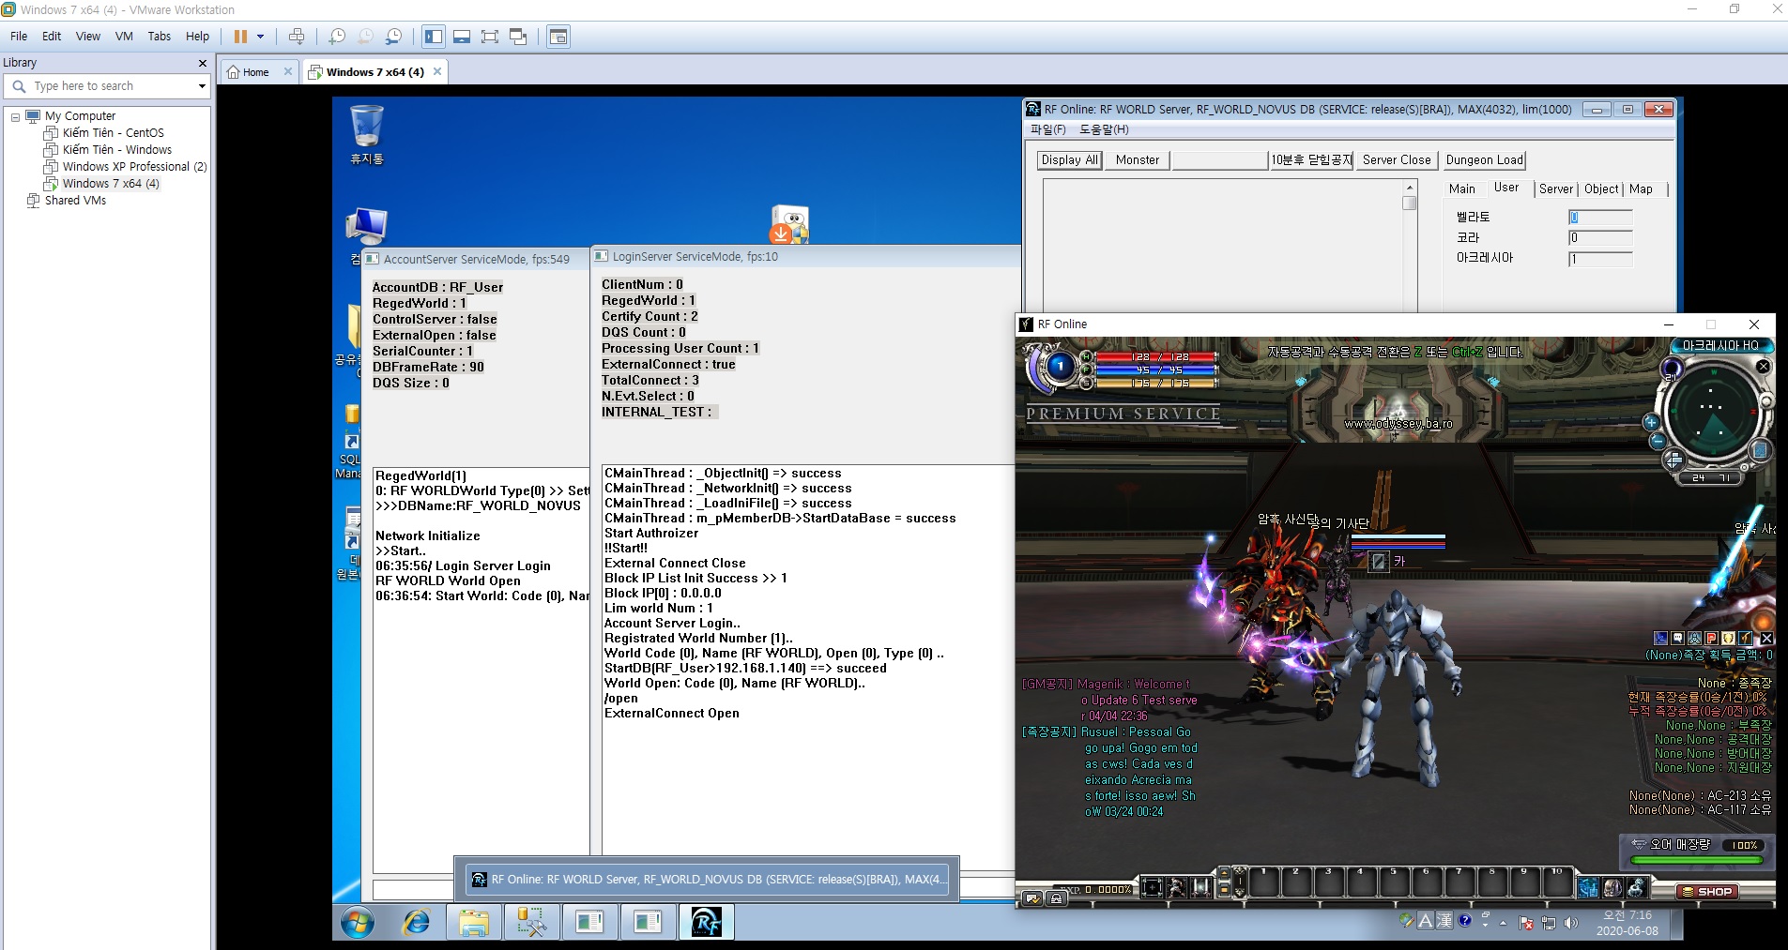1788x950 pixels.
Task: Click the blue circuit menu icon near SHOP
Action: pos(1588,887)
